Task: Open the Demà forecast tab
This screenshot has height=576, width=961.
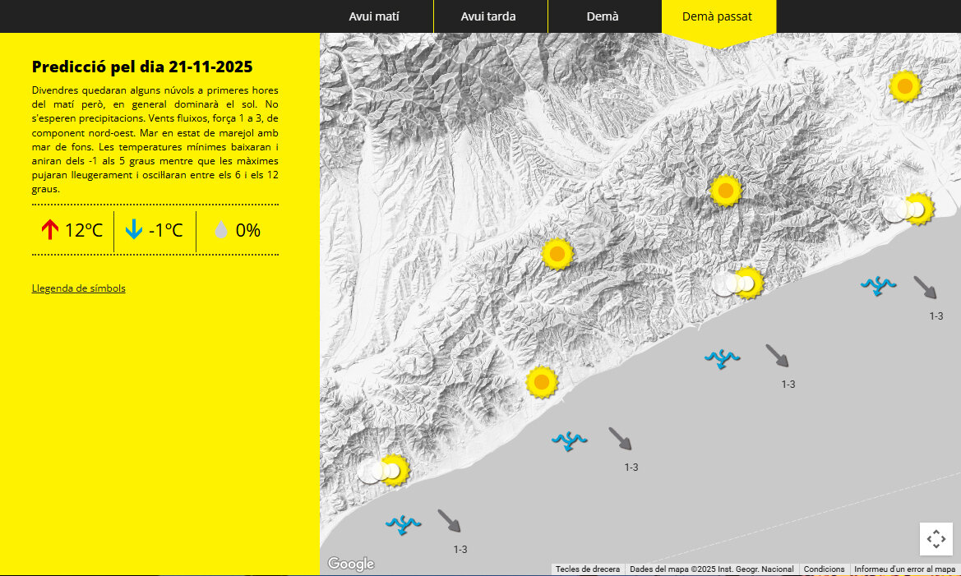Action: [603, 16]
